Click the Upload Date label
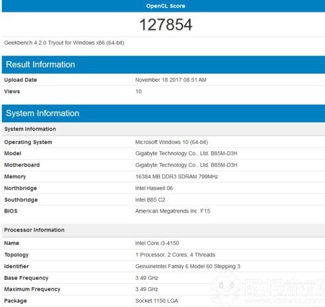The width and height of the screenshot is (325, 307). [x=20, y=80]
